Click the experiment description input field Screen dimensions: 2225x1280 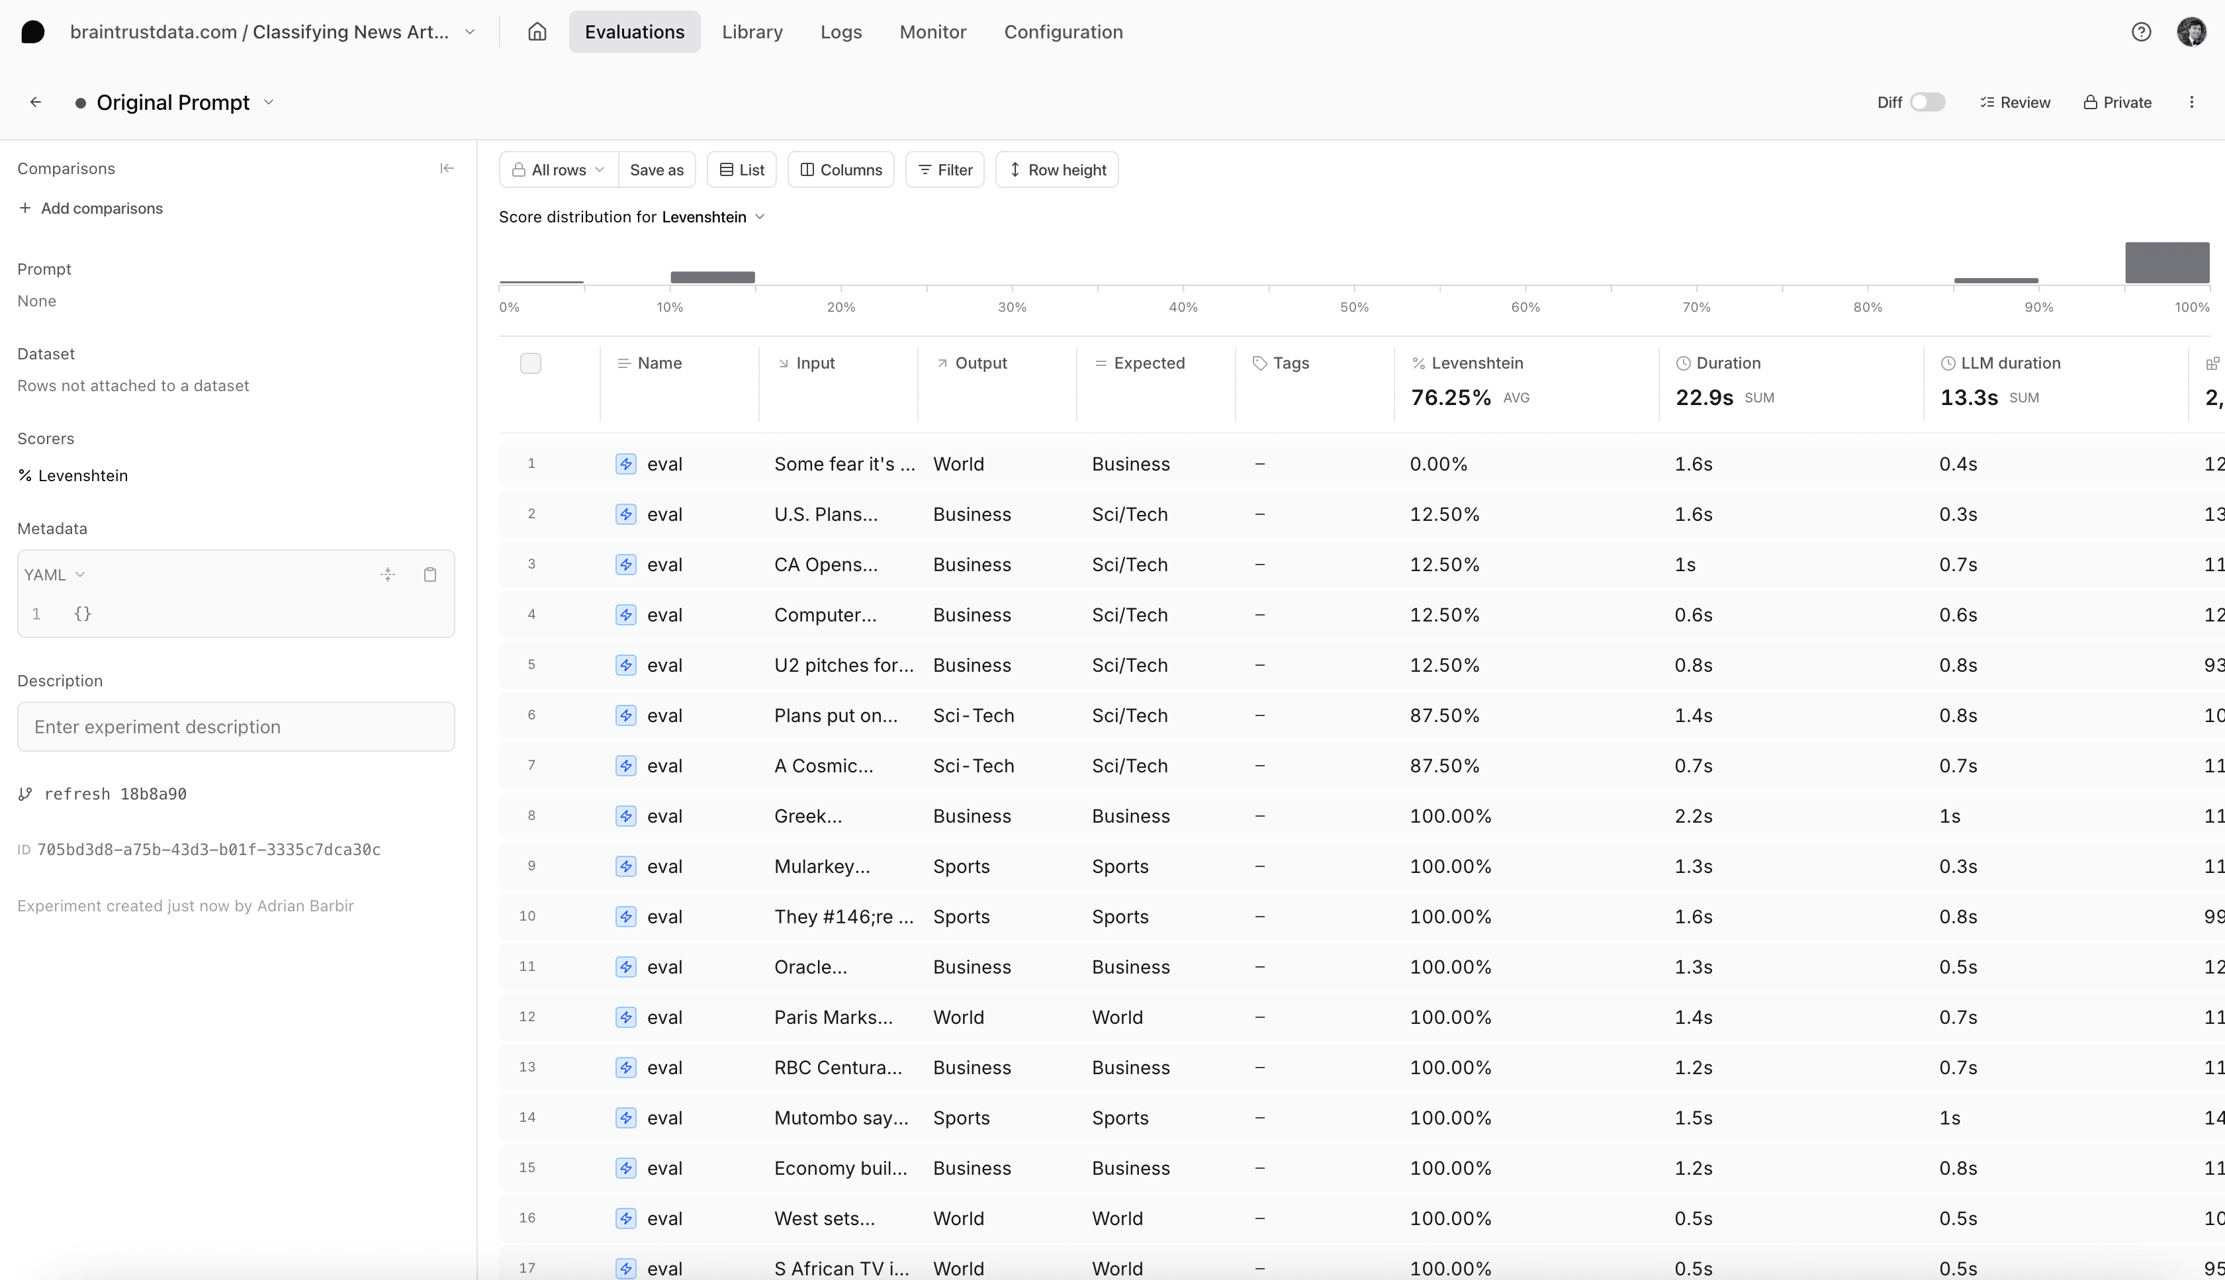point(236,726)
